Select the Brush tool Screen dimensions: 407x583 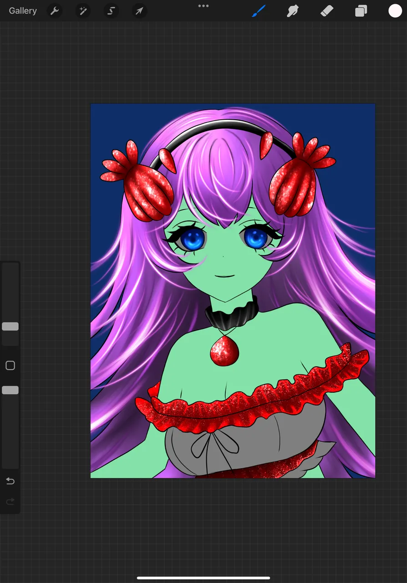(x=259, y=11)
